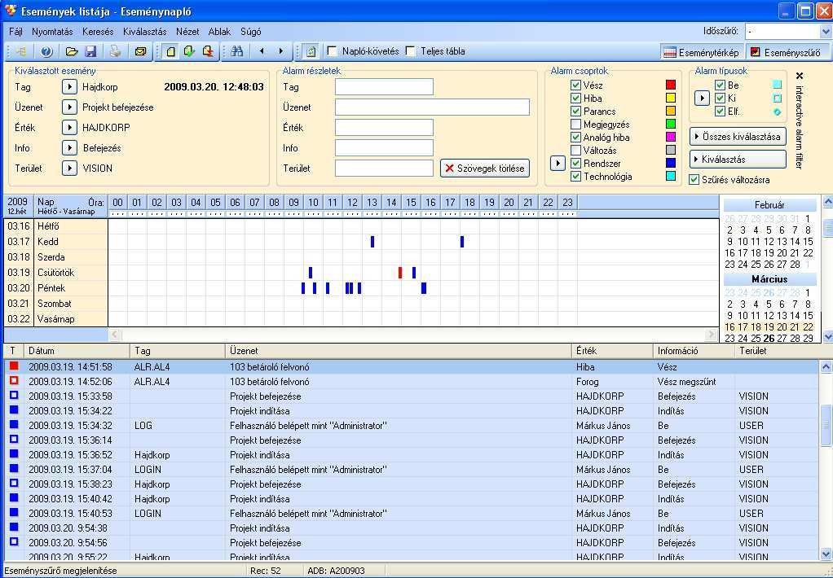The height and width of the screenshot is (578, 833).
Task: Click the right arrow next icon
Action: 281,51
